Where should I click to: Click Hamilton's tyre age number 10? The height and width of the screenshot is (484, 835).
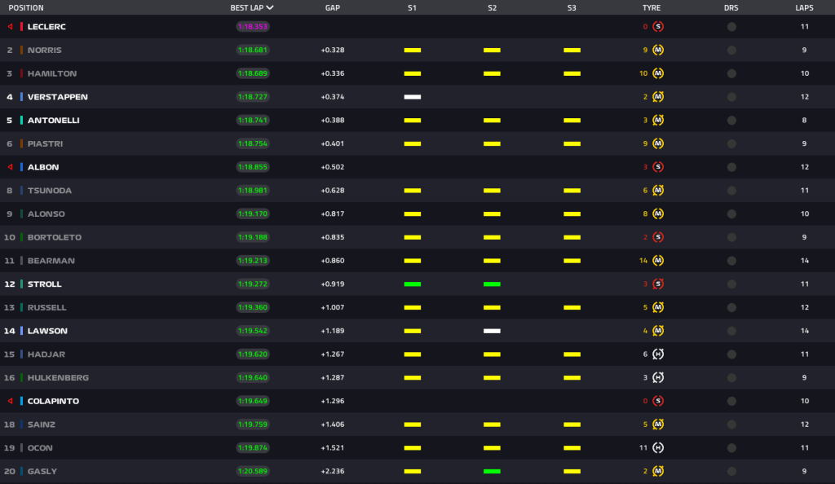click(x=643, y=73)
